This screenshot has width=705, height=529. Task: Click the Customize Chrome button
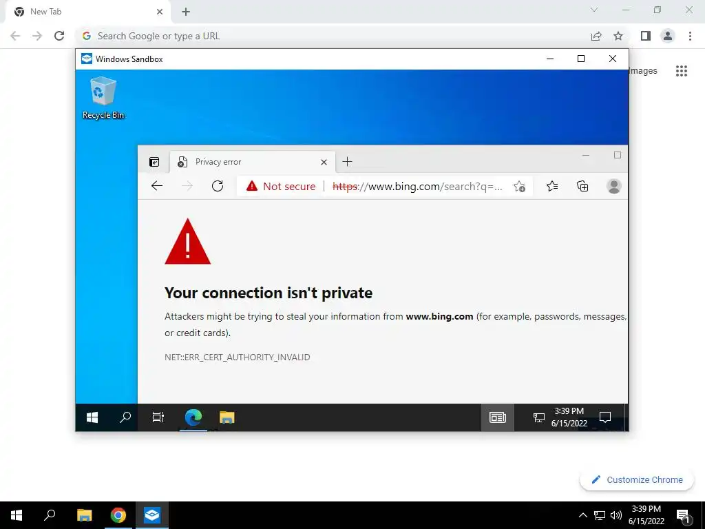click(x=637, y=480)
